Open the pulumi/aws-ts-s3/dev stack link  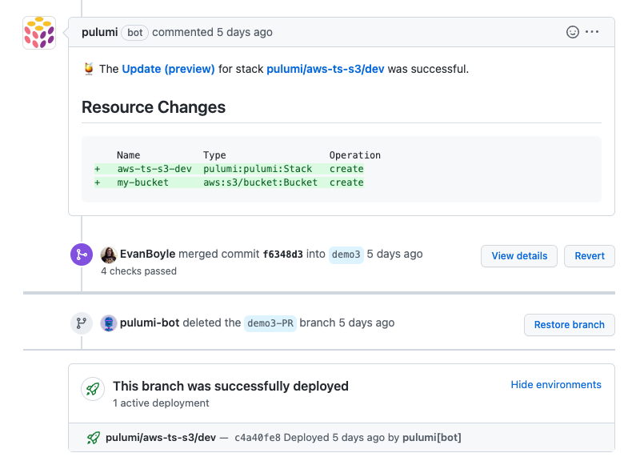pos(326,69)
